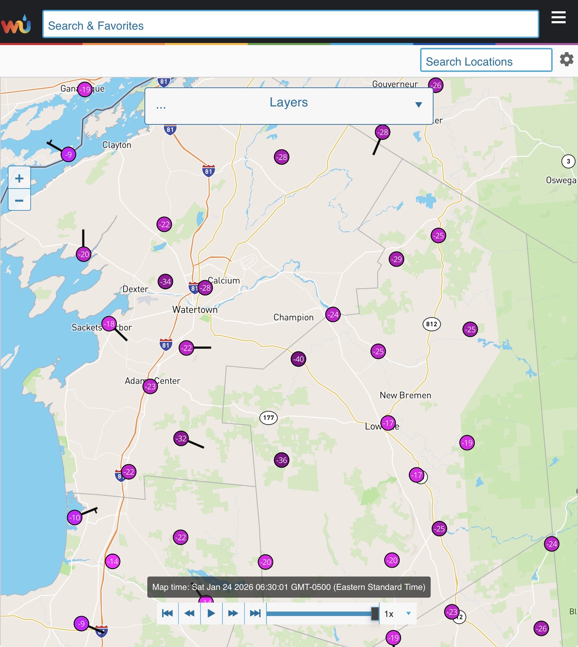This screenshot has height=647, width=578.
Task: Select the -40 station marker
Action: pyautogui.click(x=299, y=359)
